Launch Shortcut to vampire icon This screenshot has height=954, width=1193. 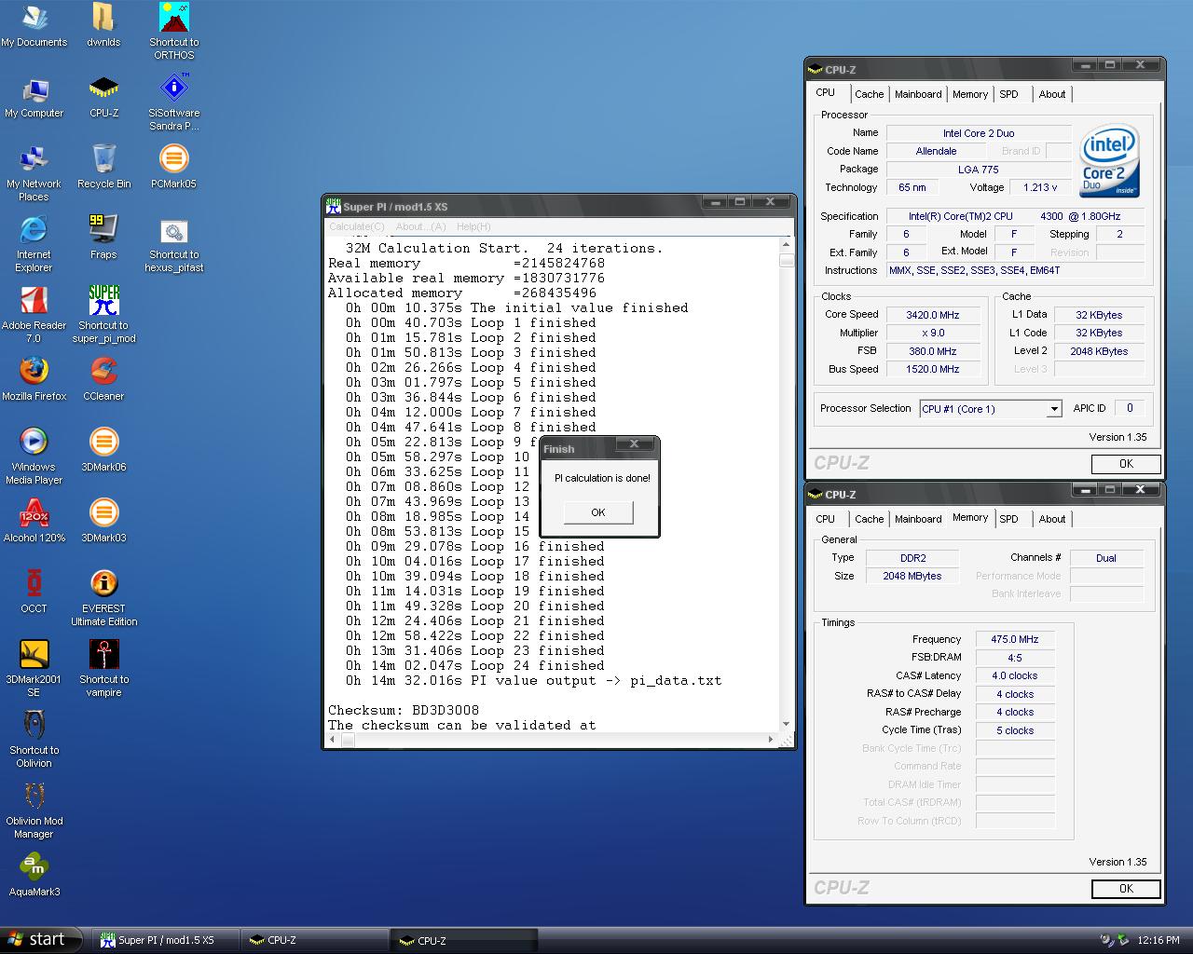103,668
